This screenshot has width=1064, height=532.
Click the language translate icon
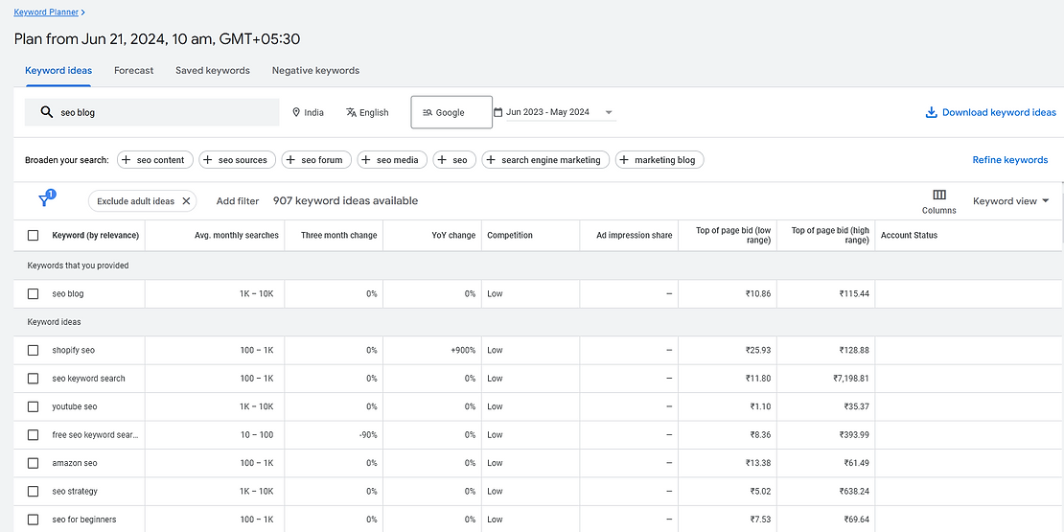pyautogui.click(x=351, y=113)
